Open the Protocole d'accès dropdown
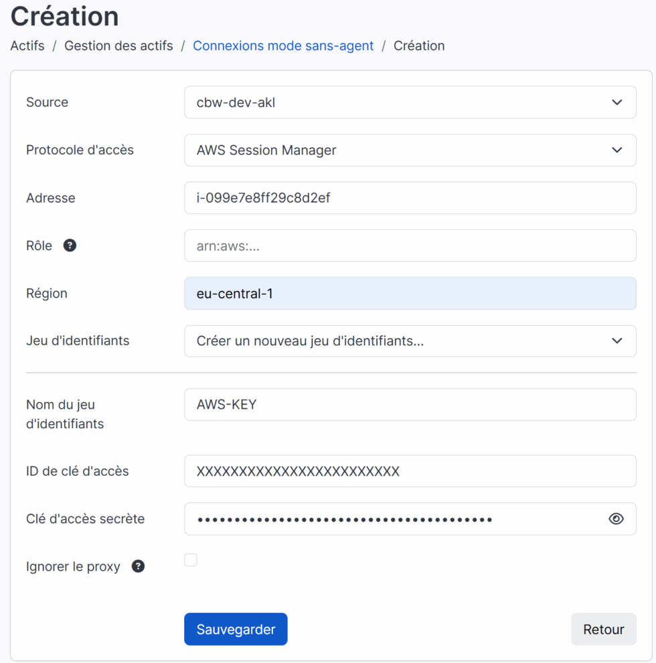656x663 pixels. (410, 150)
